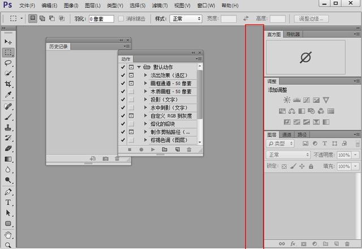The width and height of the screenshot is (362, 249).
Task: Expand the 淡出效果（选区）action
Action: coord(145,75)
